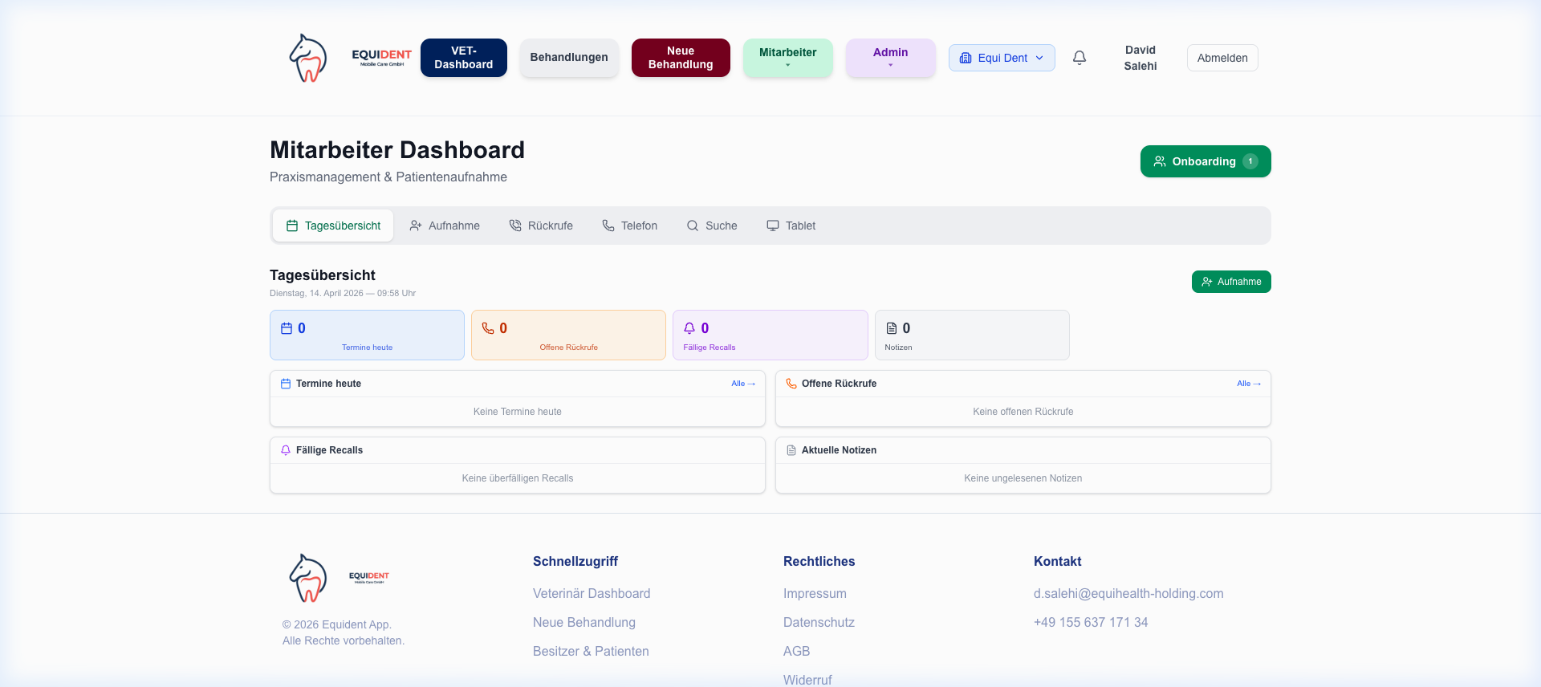Open Neue Behandlung from the navbar
Image resolution: width=1541 pixels, height=687 pixels.
click(680, 58)
